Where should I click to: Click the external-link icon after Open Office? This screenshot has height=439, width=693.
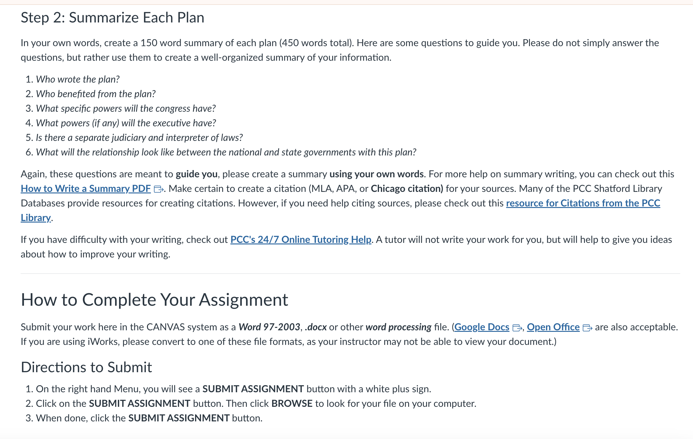[587, 328]
